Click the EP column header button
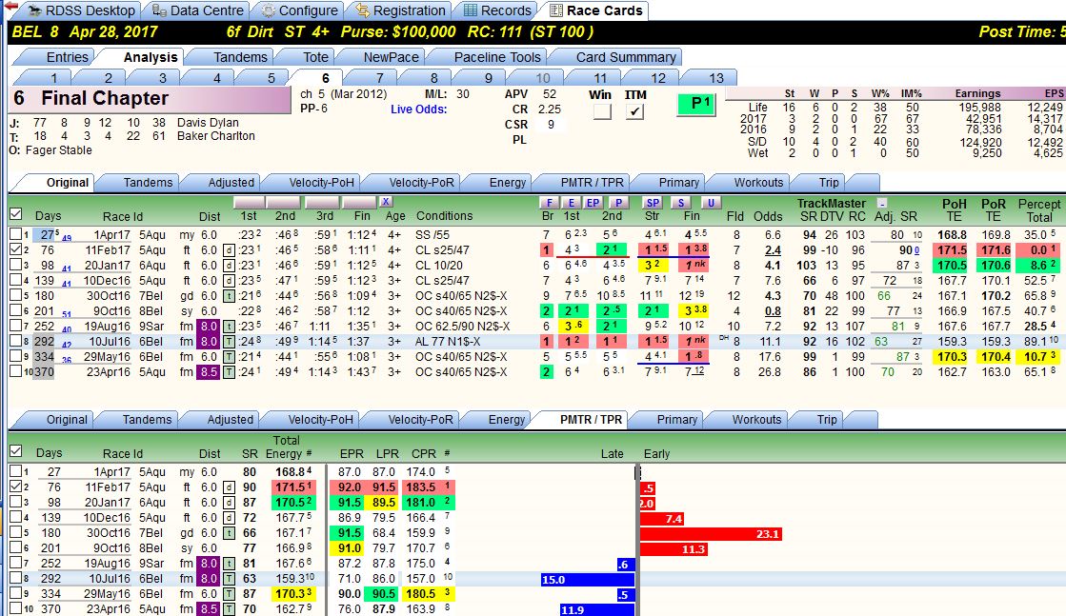The height and width of the screenshot is (616, 1066). 593,203
